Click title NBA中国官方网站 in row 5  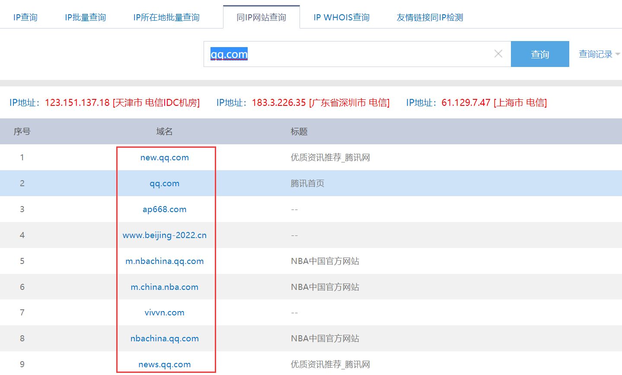(x=325, y=261)
